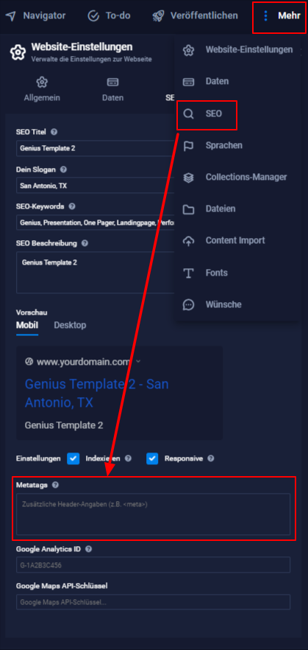Click the To-do checkmark icon

tap(94, 16)
